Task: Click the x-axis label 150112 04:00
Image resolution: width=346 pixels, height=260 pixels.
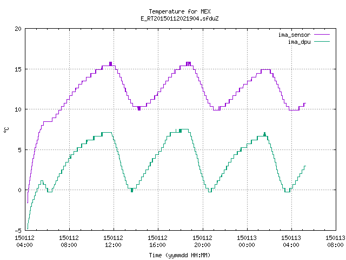Action: coord(24,242)
